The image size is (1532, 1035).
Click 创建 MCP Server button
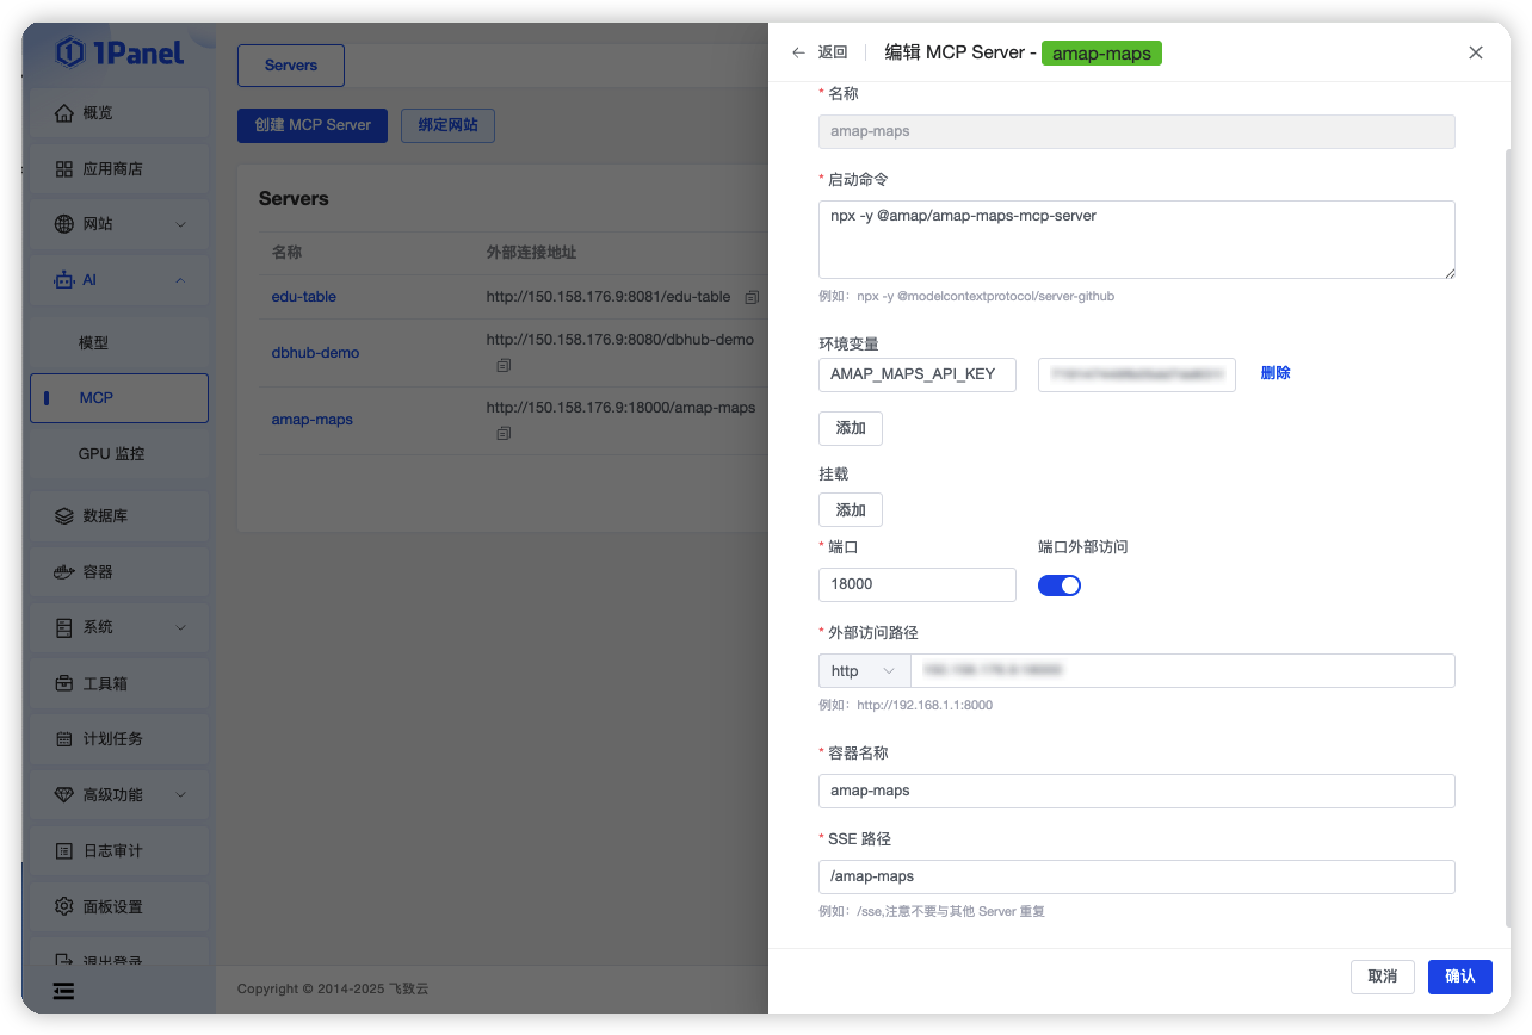click(x=313, y=125)
